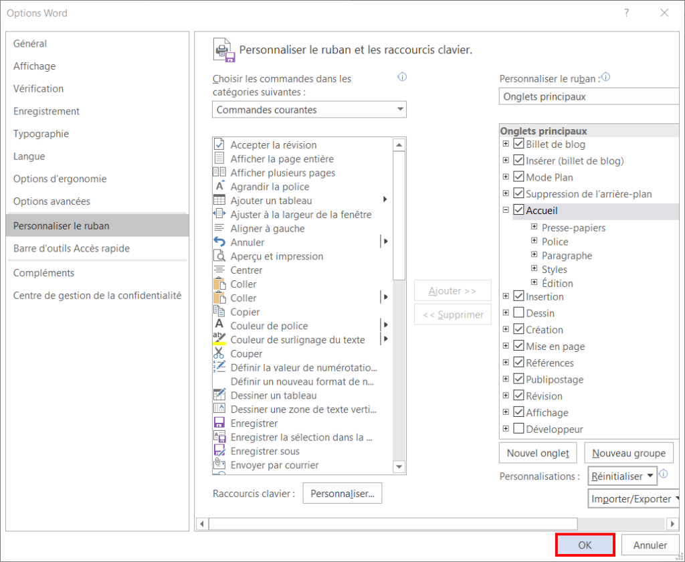This screenshot has height=562, width=685.
Task: Click the Afficher la page entière icon
Action: (x=219, y=159)
